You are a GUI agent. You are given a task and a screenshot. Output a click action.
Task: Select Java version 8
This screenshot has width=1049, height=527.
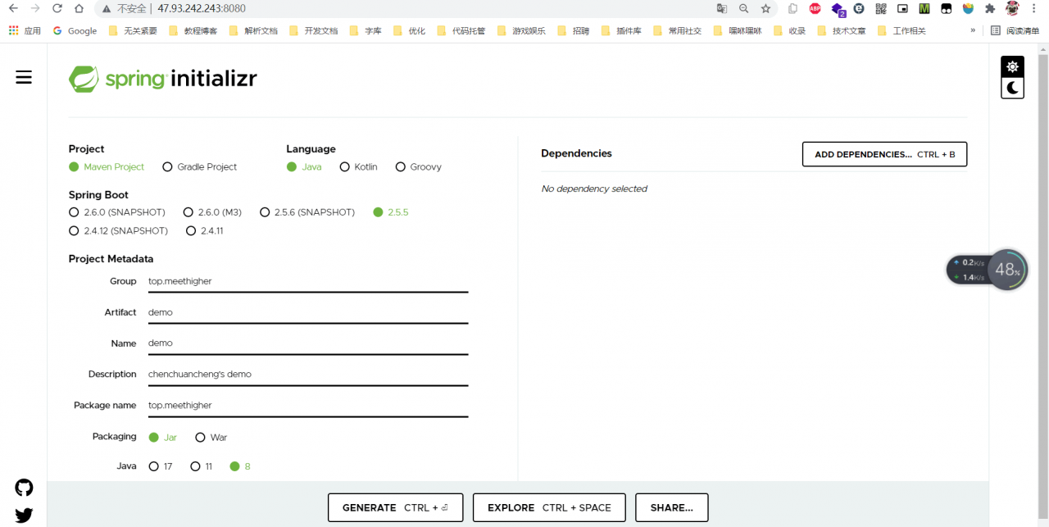[x=240, y=466]
